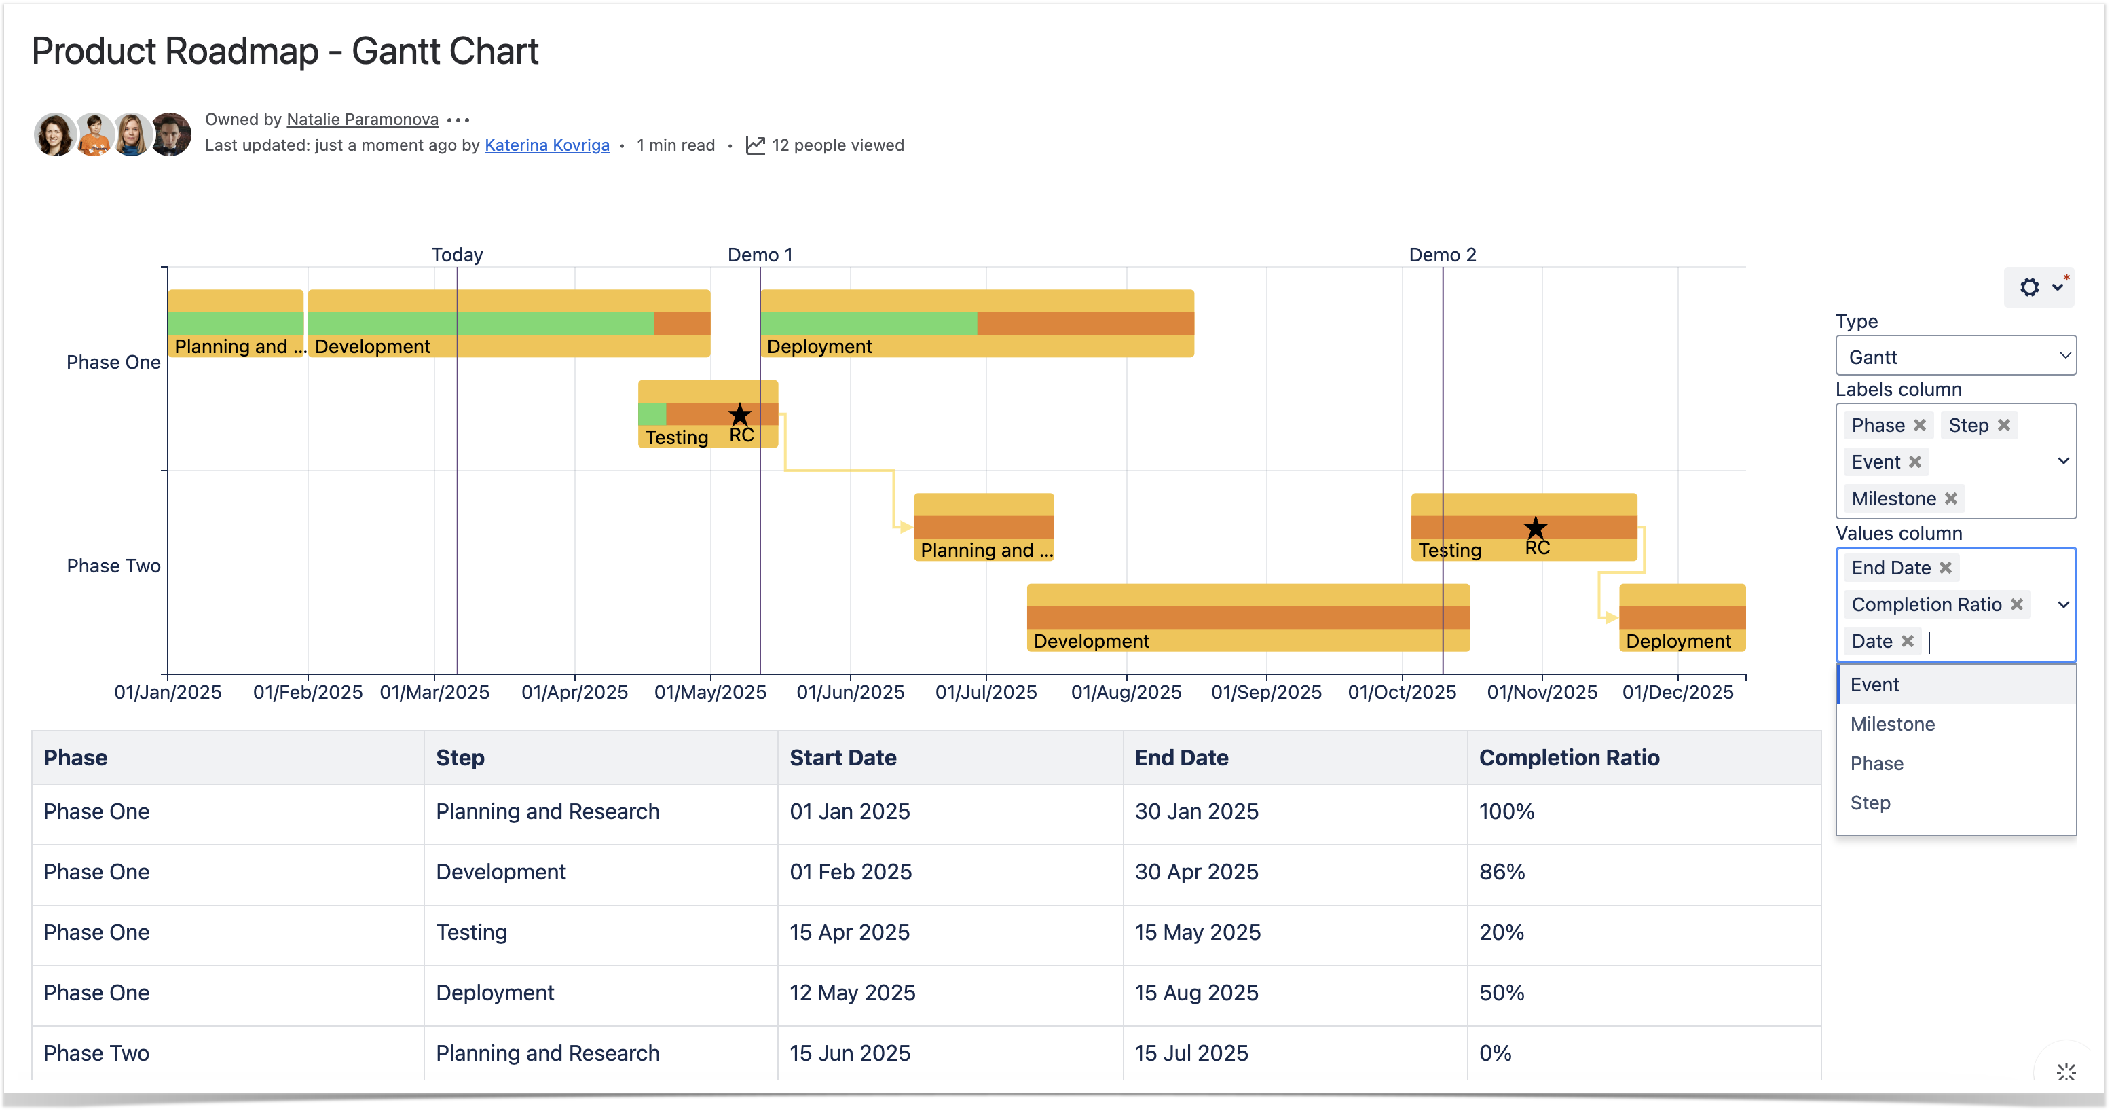This screenshot has height=1113, width=2114.
Task: Remove the Phase tag from Labels column
Action: pyautogui.click(x=1920, y=425)
